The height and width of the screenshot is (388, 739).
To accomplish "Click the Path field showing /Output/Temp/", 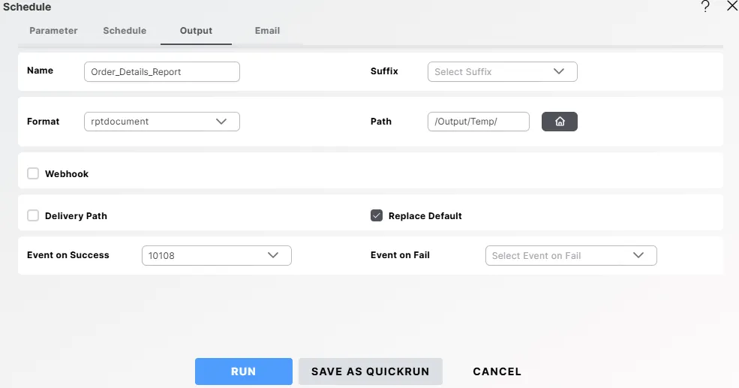I will [478, 122].
